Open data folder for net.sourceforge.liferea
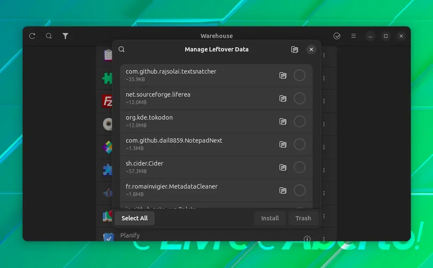 pos(283,98)
